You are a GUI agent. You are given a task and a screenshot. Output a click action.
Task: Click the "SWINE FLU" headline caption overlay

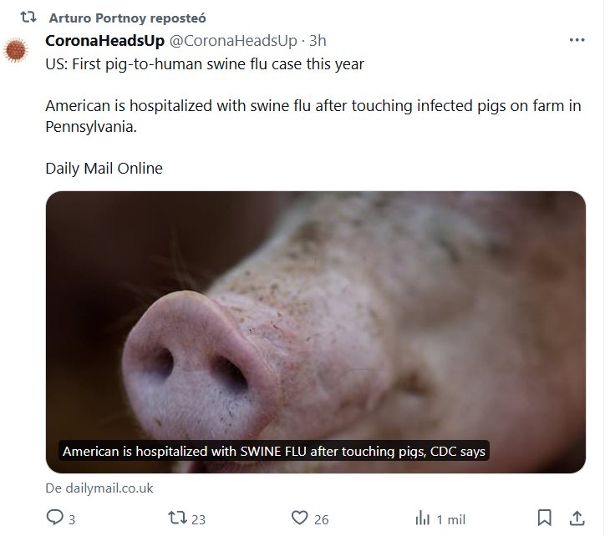point(274,452)
